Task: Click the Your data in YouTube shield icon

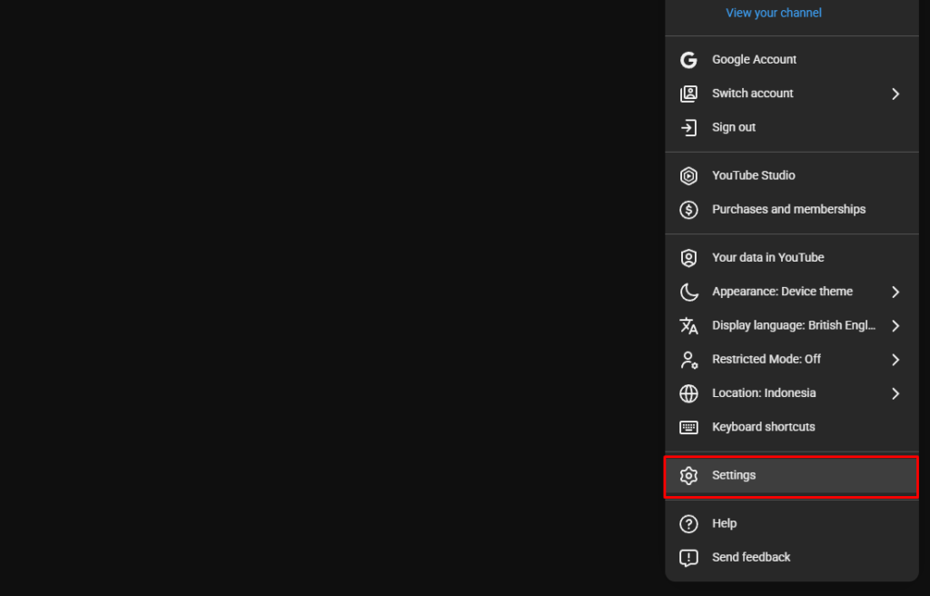Action: (688, 257)
